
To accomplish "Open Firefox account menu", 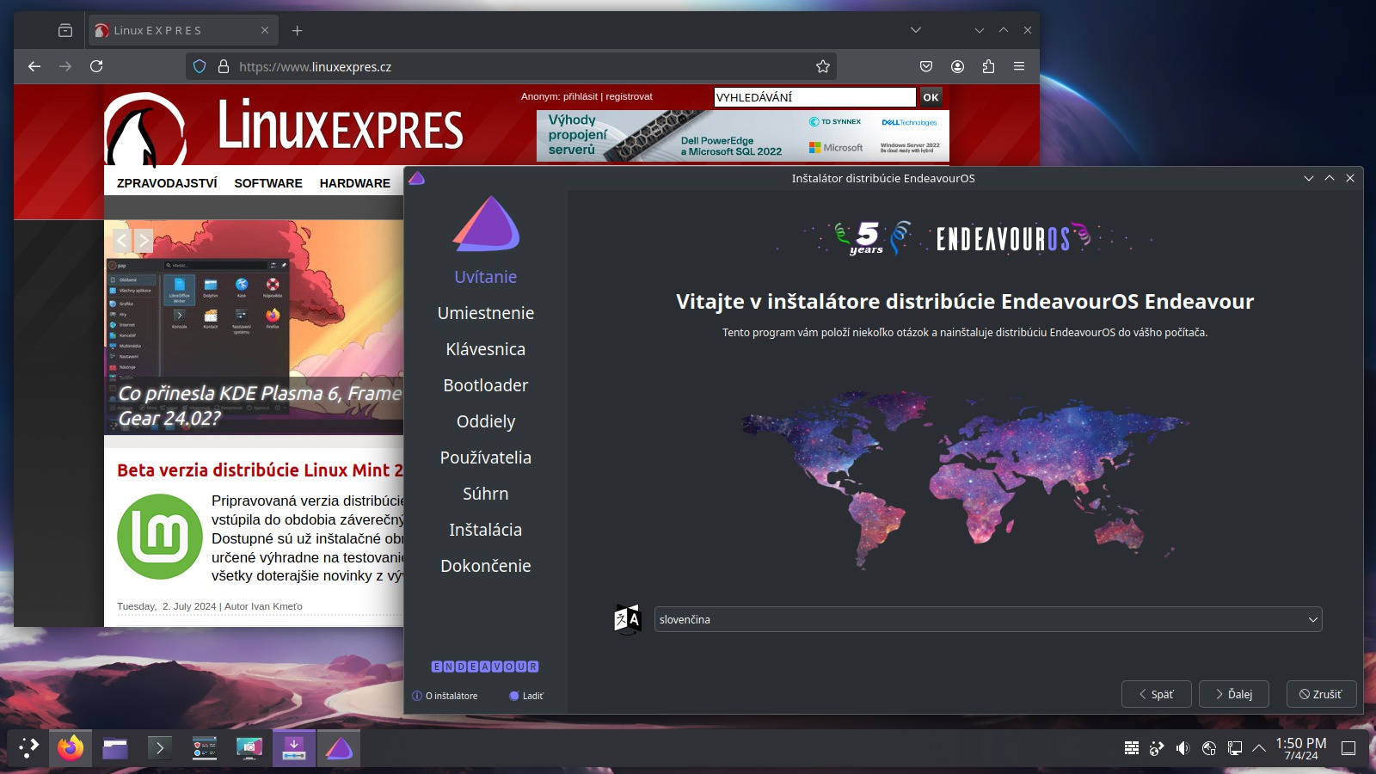I will click(957, 66).
